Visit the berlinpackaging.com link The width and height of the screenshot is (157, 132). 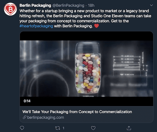coord(46,117)
